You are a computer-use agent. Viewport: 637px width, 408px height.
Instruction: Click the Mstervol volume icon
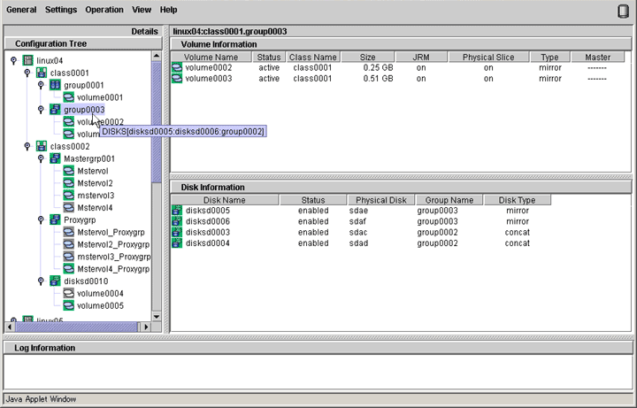(69, 171)
